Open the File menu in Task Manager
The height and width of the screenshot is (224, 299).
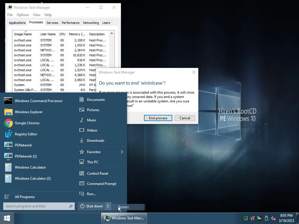10,15
